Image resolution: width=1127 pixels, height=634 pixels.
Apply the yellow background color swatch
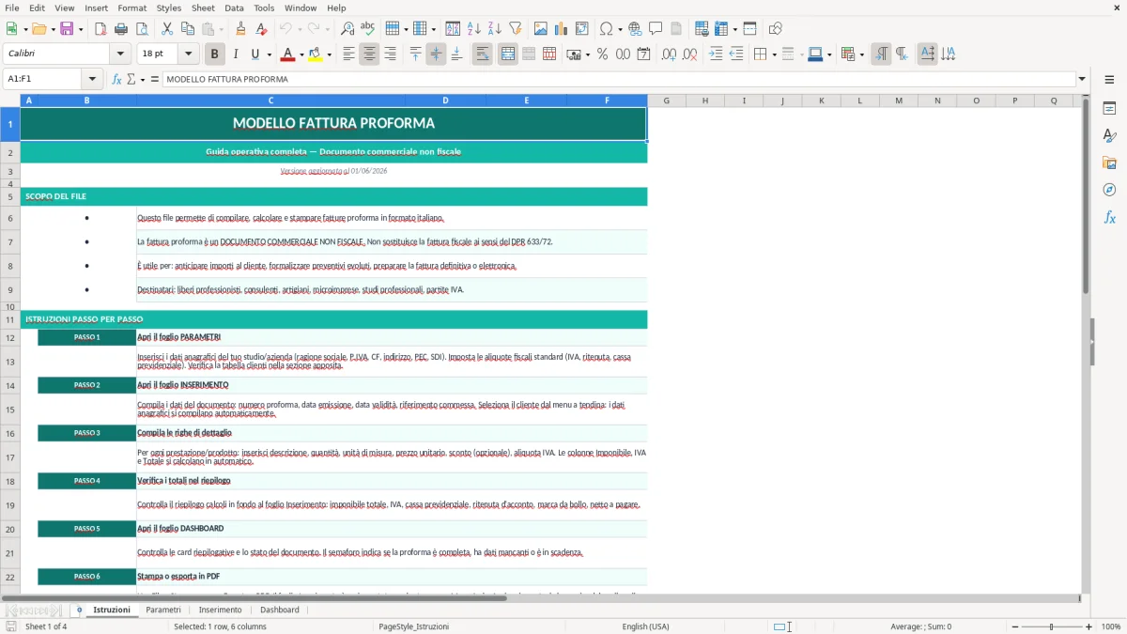(315, 54)
